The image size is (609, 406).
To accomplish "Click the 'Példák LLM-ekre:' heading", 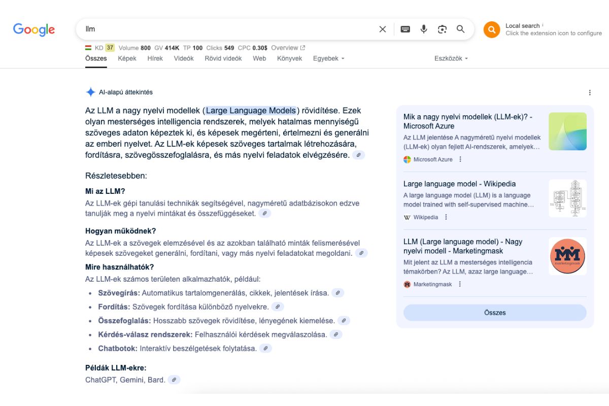I will 116,368.
